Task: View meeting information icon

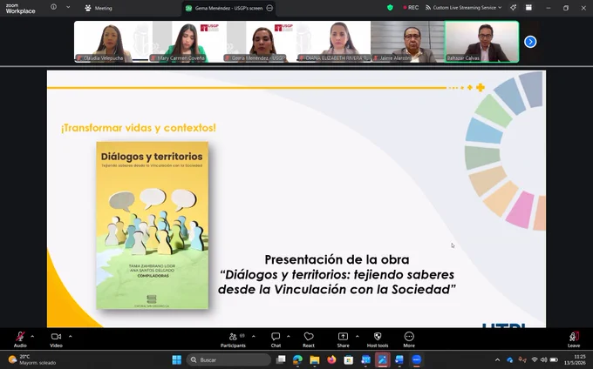Action: pyautogui.click(x=54, y=7)
